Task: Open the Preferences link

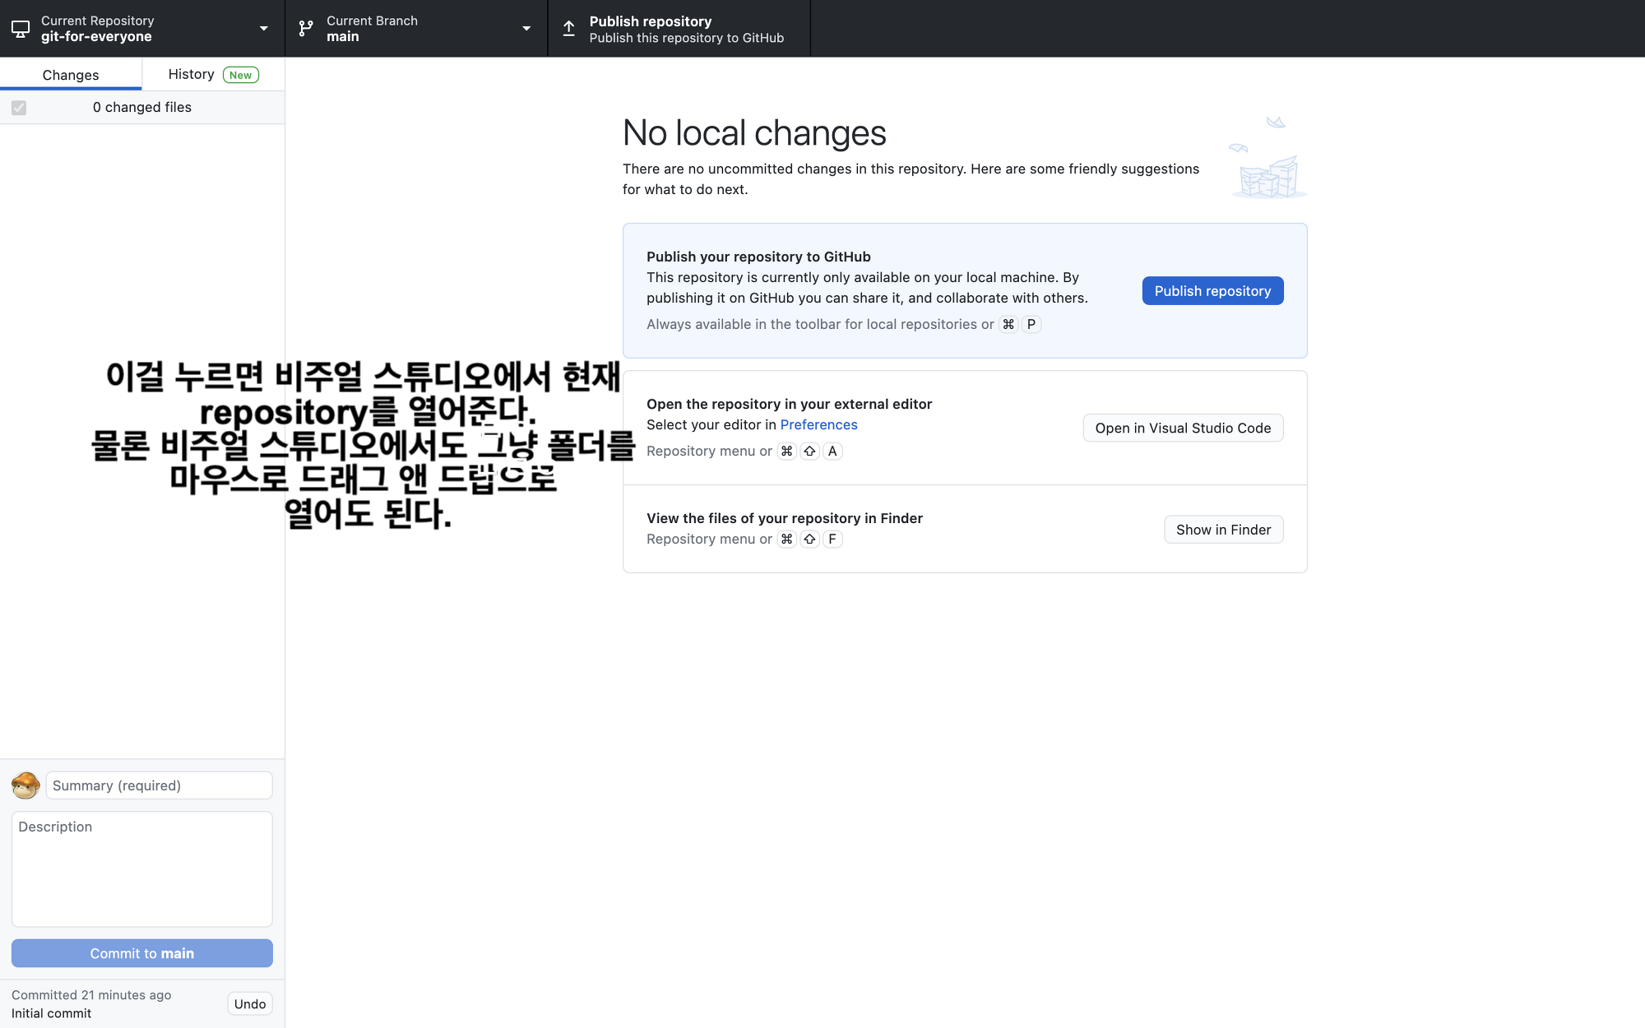Action: pos(818,424)
